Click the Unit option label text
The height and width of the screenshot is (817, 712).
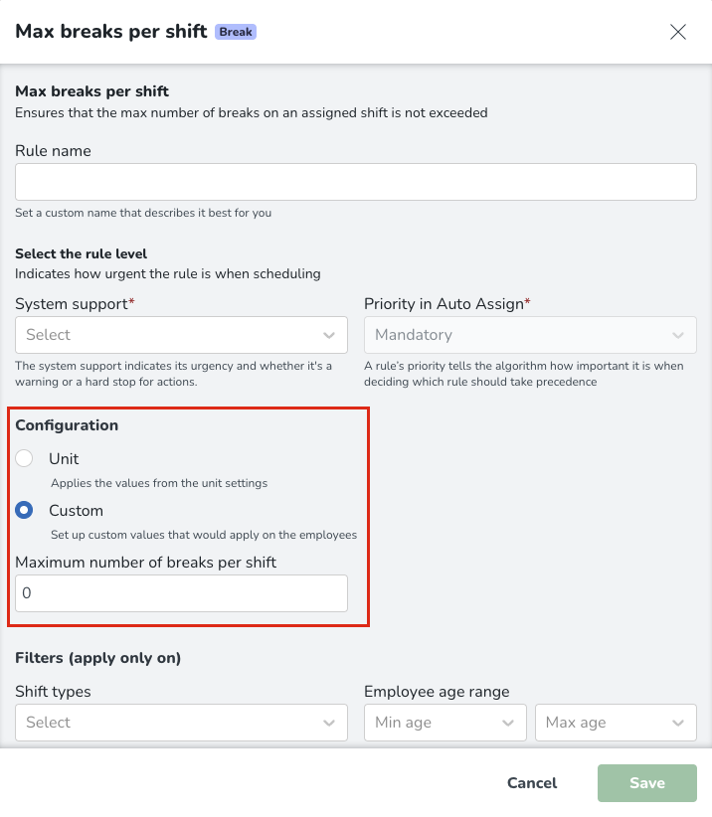pos(64,458)
